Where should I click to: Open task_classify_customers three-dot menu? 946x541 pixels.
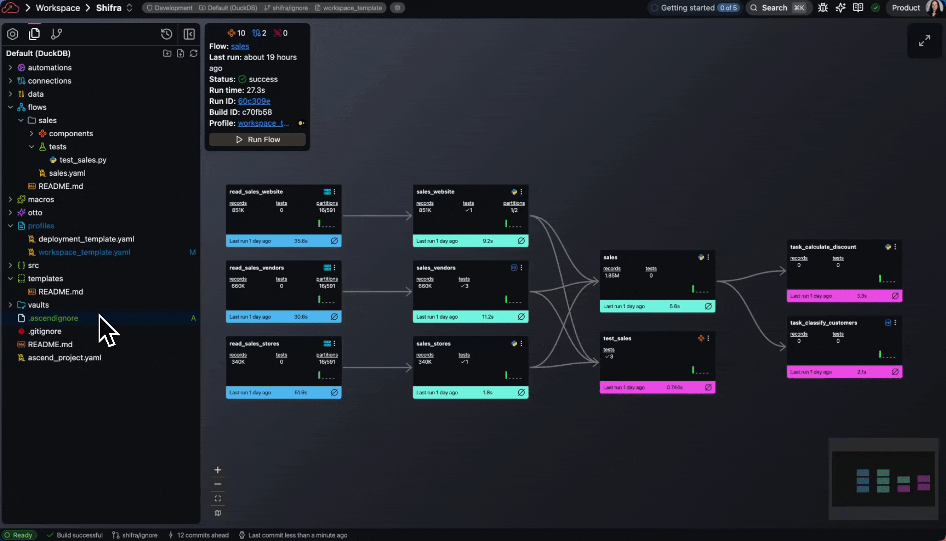pos(895,323)
